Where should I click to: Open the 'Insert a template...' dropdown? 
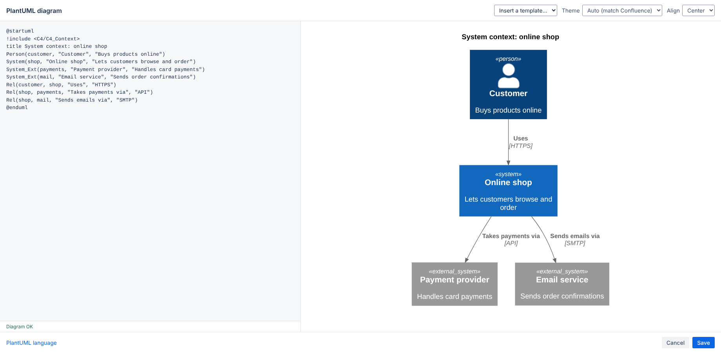pyautogui.click(x=525, y=11)
